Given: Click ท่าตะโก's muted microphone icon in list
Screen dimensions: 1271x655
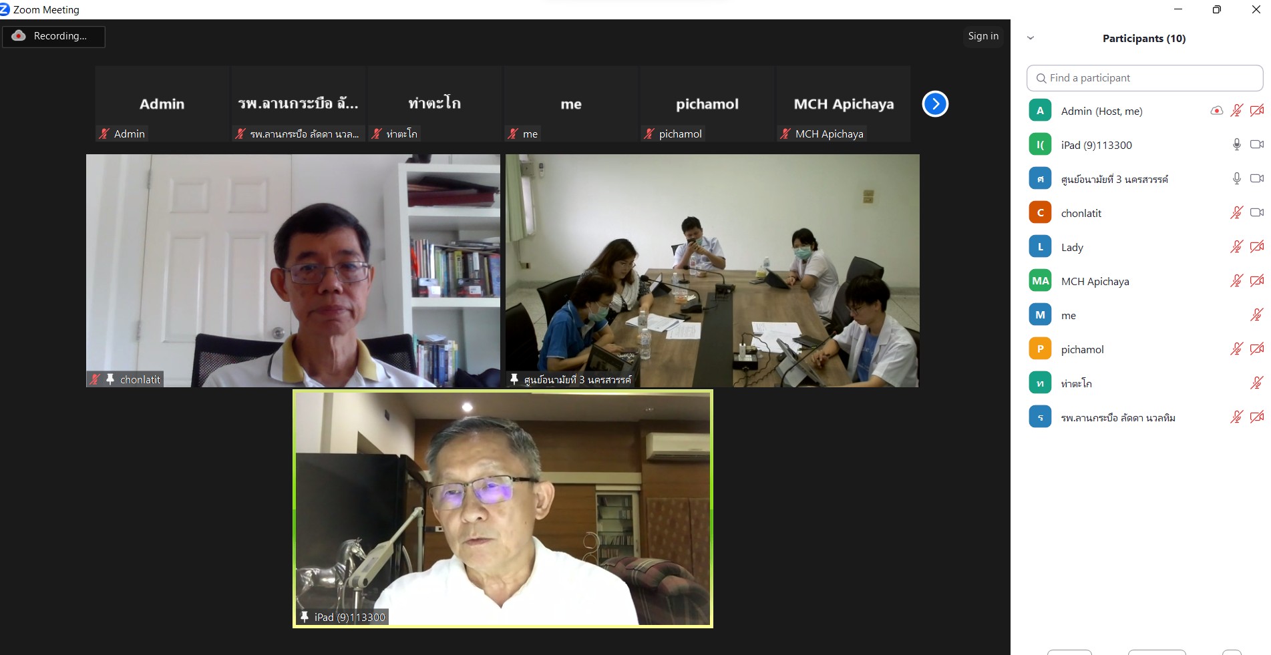Looking at the screenshot, I should [1256, 383].
